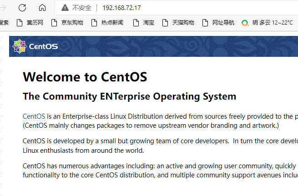Go to the browser home page icon
The image size is (298, 196).
(x=42, y=8)
